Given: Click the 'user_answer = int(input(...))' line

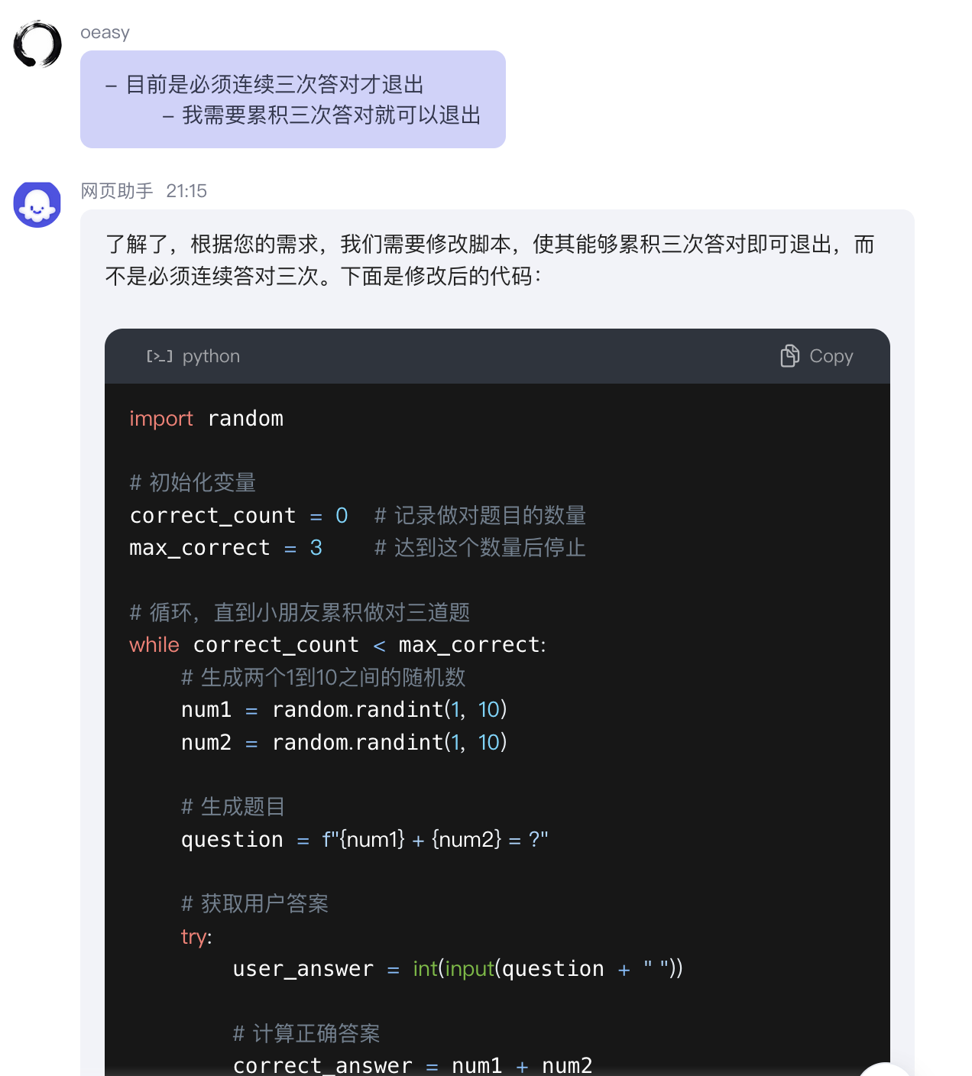Looking at the screenshot, I should 457,969.
